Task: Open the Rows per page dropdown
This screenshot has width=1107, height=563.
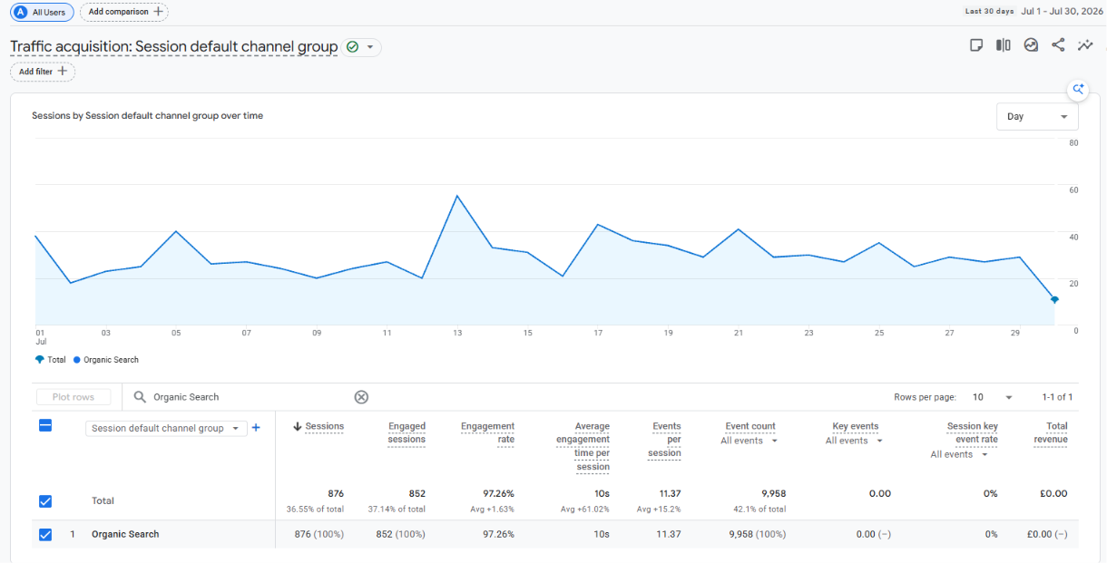Action: (x=993, y=397)
